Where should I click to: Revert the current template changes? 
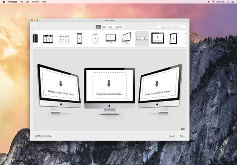pyautogui.click(x=172, y=136)
